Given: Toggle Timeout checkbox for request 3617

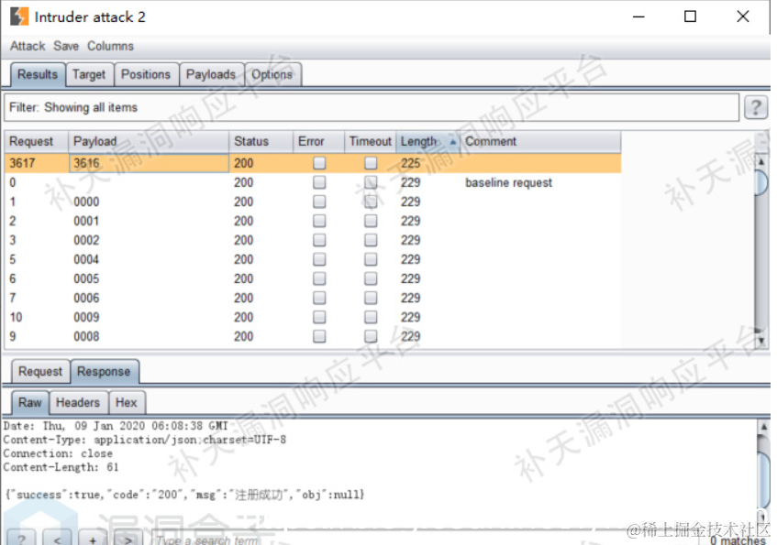Looking at the screenshot, I should point(371,163).
